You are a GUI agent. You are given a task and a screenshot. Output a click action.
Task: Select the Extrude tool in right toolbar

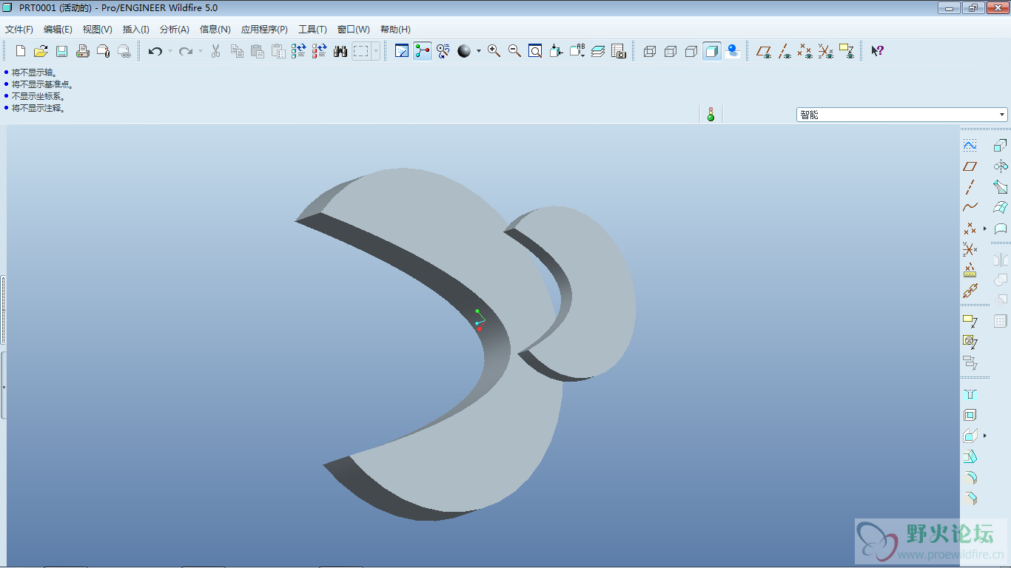pos(1001,146)
